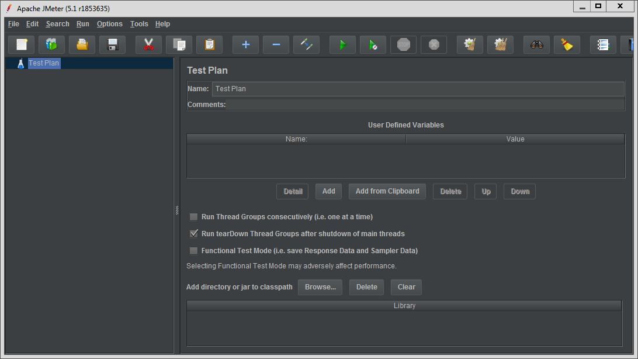Click the Down button
Screen dimensions: 638x359
pyautogui.click(x=520, y=191)
